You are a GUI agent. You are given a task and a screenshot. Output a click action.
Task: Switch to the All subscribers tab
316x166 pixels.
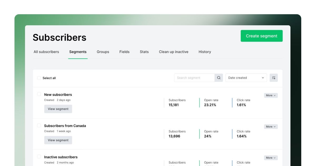(46, 52)
